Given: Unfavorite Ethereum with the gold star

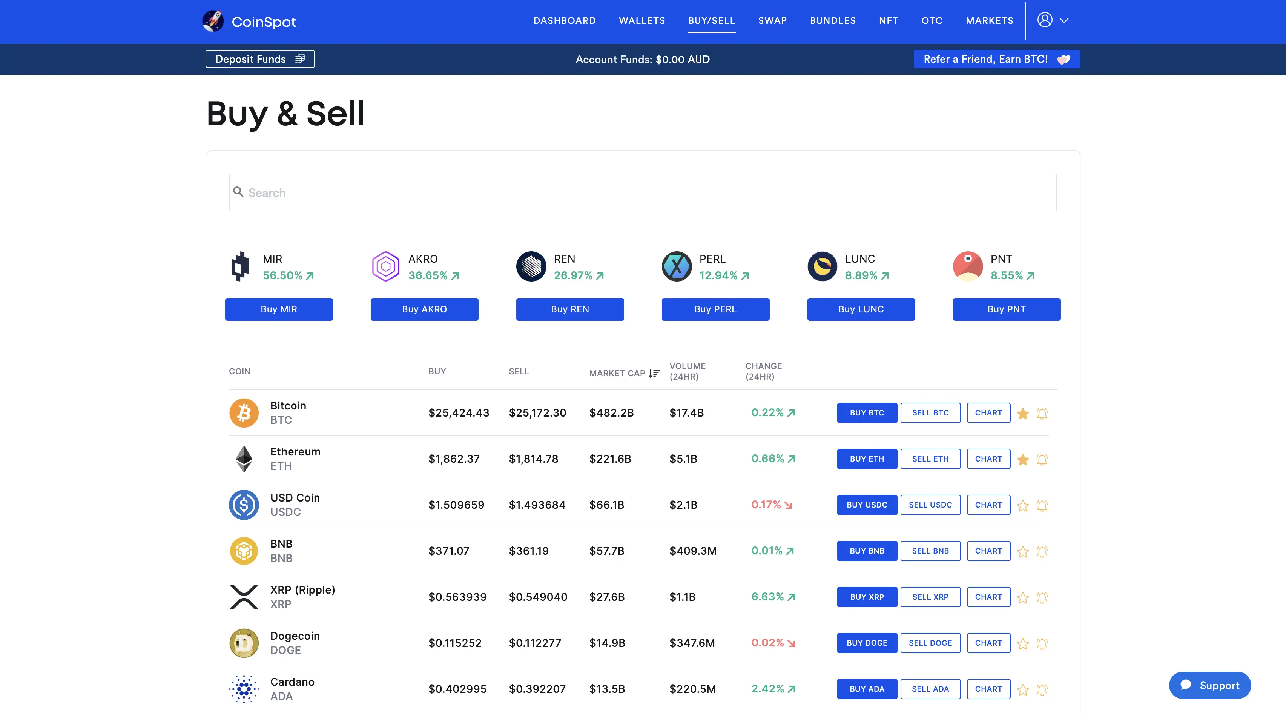Looking at the screenshot, I should click(x=1023, y=459).
